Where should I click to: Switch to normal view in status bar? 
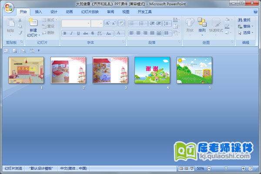click(x=181, y=168)
